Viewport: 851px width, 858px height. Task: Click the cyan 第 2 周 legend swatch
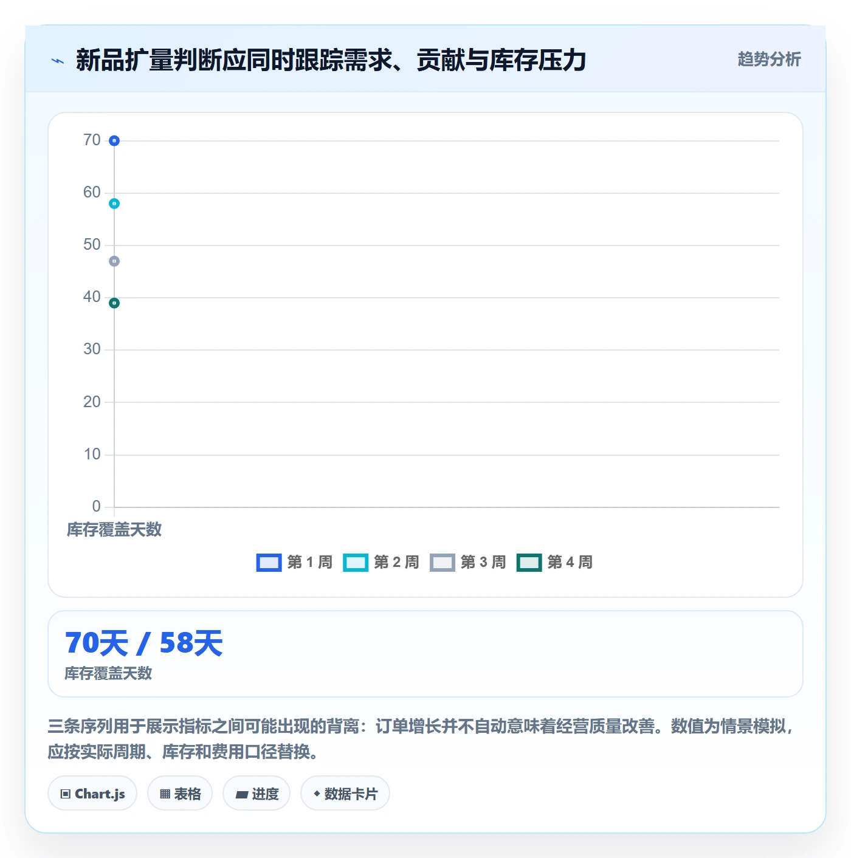pos(356,563)
